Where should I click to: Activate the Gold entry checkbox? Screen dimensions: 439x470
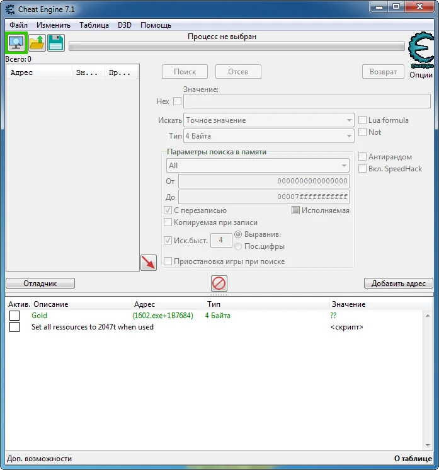pos(14,316)
